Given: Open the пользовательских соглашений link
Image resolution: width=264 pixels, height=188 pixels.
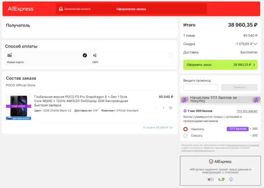Looking at the screenshot, I should click(x=243, y=145).
